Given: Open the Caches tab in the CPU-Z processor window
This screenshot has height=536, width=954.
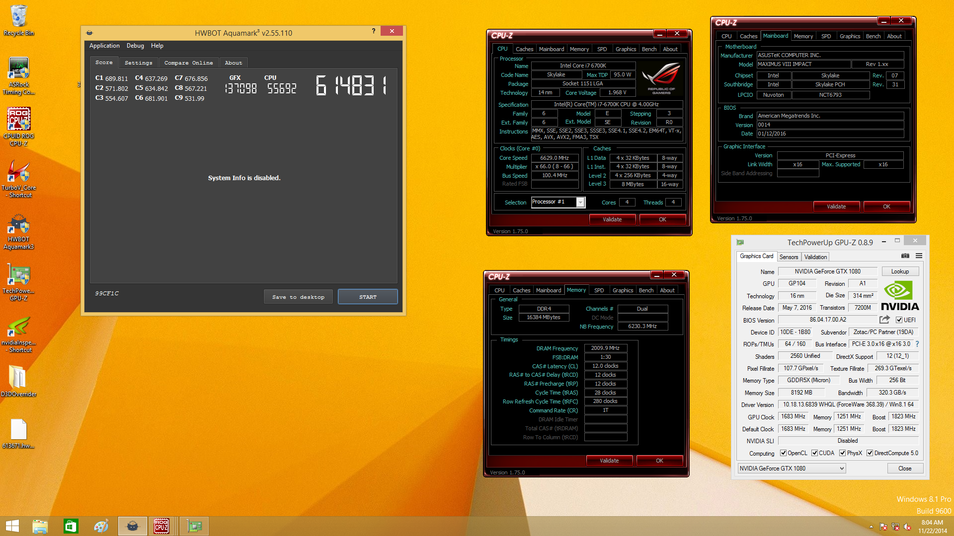Looking at the screenshot, I should [524, 49].
